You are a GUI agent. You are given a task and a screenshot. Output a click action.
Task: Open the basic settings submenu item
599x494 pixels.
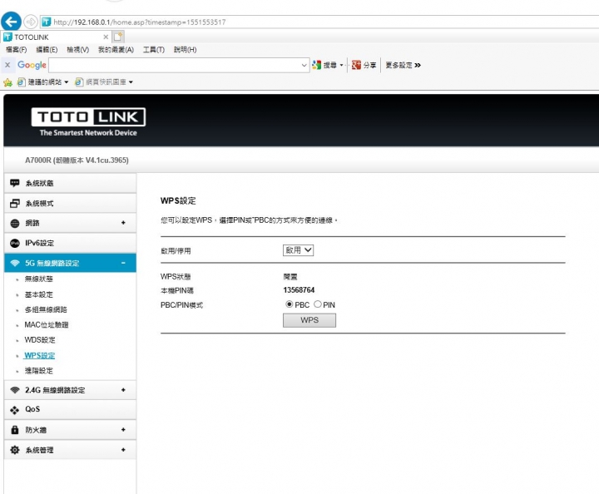[38, 294]
